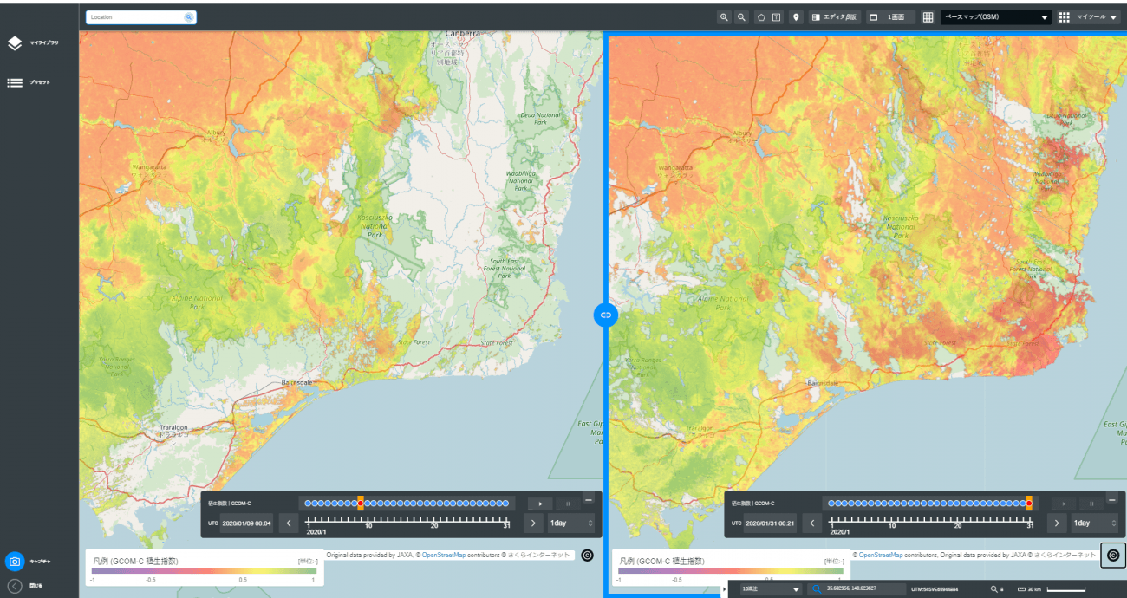The width and height of the screenshot is (1127, 598).
Task: Open the OpenStreetMap link on left map
Action: [443, 555]
